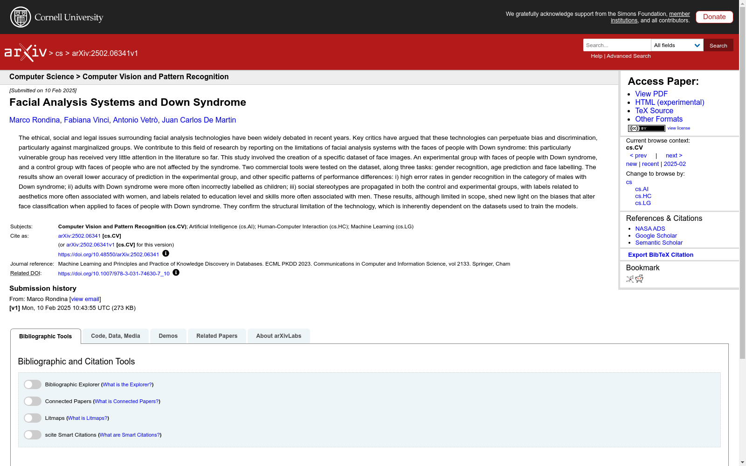
Task: Click the Cornell University logo
Action: pos(57,17)
